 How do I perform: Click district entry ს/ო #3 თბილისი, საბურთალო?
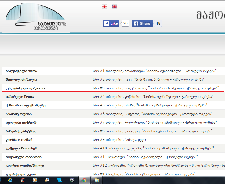156,88
